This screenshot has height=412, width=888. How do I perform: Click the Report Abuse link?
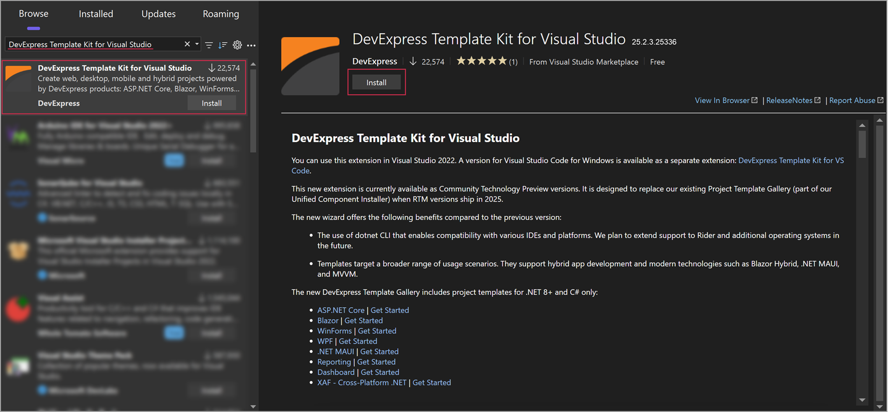click(x=856, y=101)
